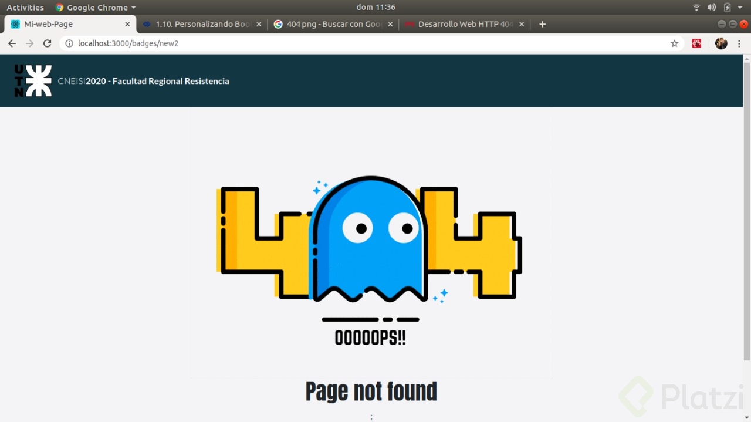Click the browser forward arrow
751x422 pixels.
click(x=29, y=43)
